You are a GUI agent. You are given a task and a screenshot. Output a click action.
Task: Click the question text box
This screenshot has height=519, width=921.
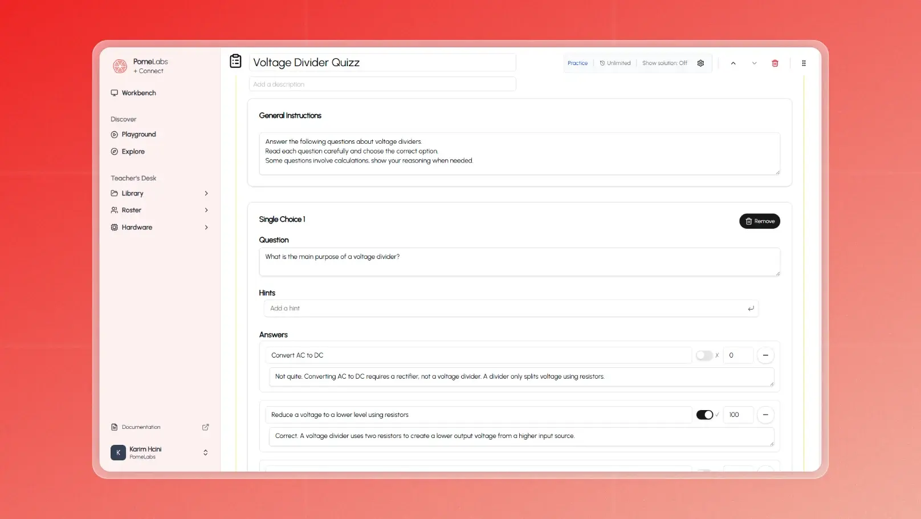[x=519, y=262]
